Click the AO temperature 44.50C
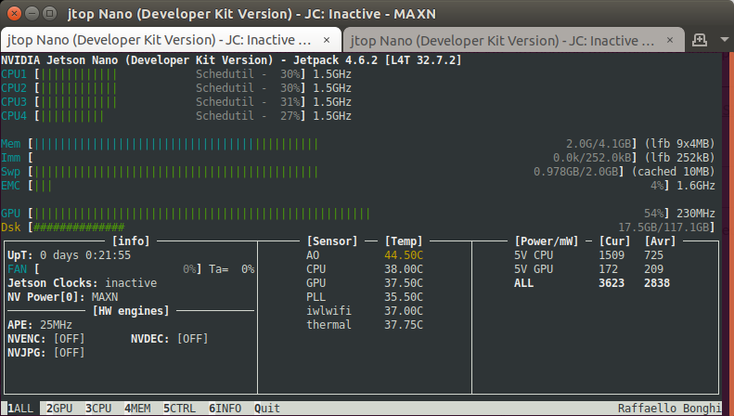 click(x=404, y=255)
